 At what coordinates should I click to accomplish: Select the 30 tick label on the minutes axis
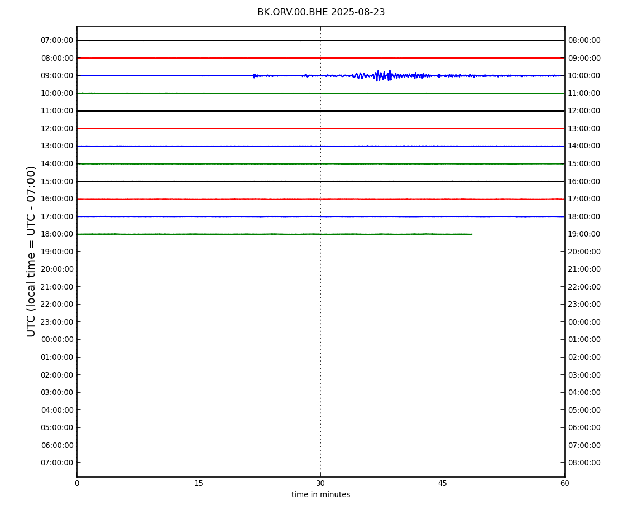[320, 483]
